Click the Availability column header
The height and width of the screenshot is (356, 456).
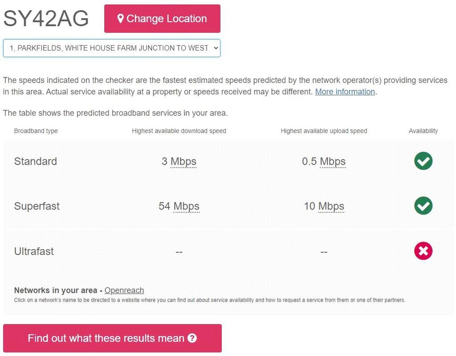coord(423,131)
